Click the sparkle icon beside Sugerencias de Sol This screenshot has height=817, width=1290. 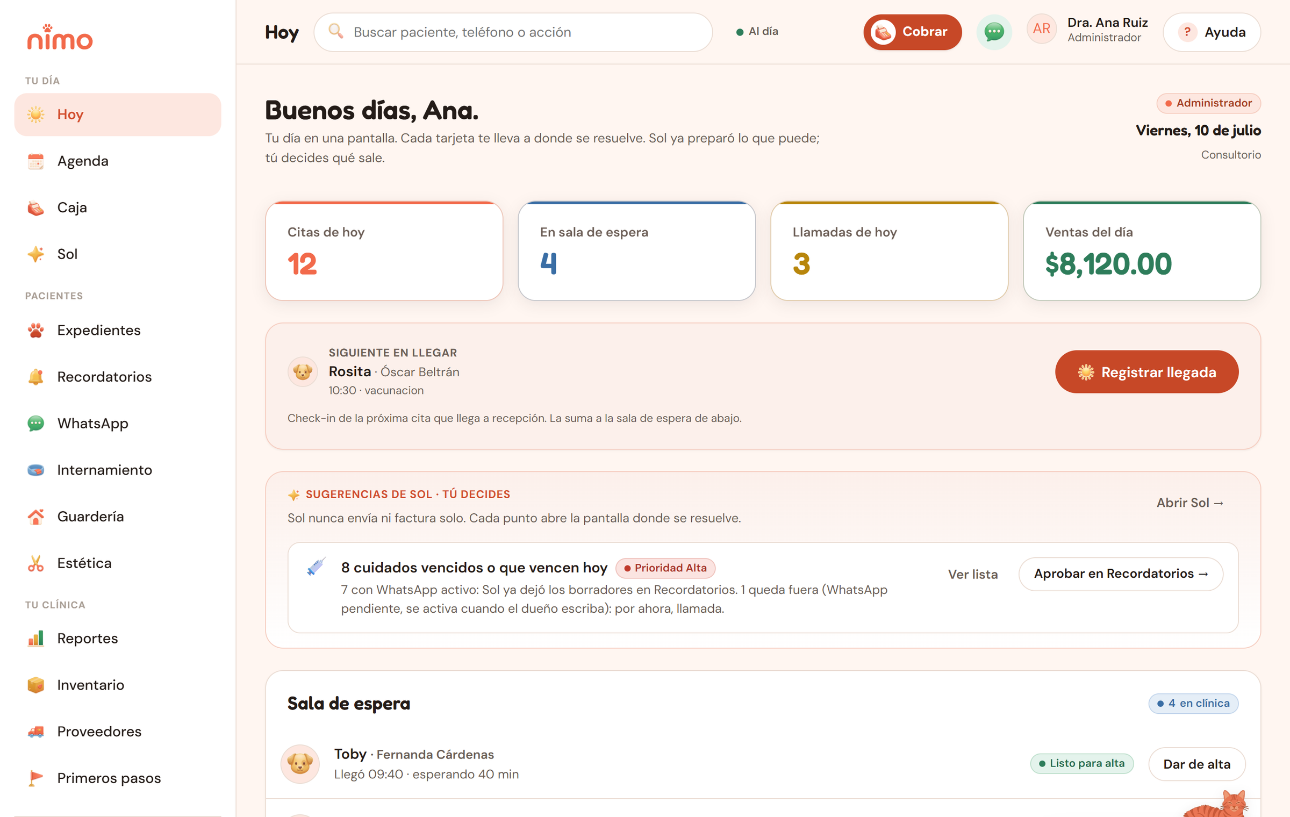294,495
